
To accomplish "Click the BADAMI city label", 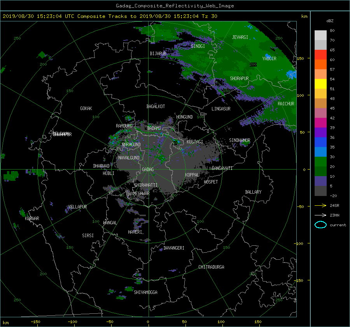I will click(154, 128).
